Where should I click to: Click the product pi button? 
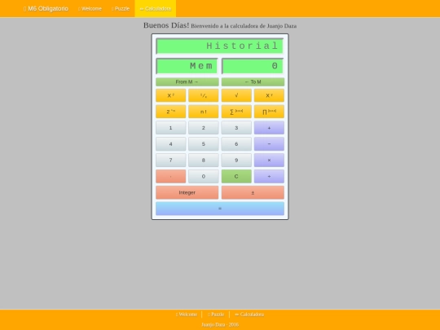click(269, 112)
